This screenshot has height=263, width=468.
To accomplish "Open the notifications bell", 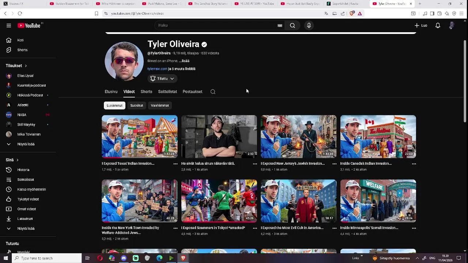I will click(438, 26).
